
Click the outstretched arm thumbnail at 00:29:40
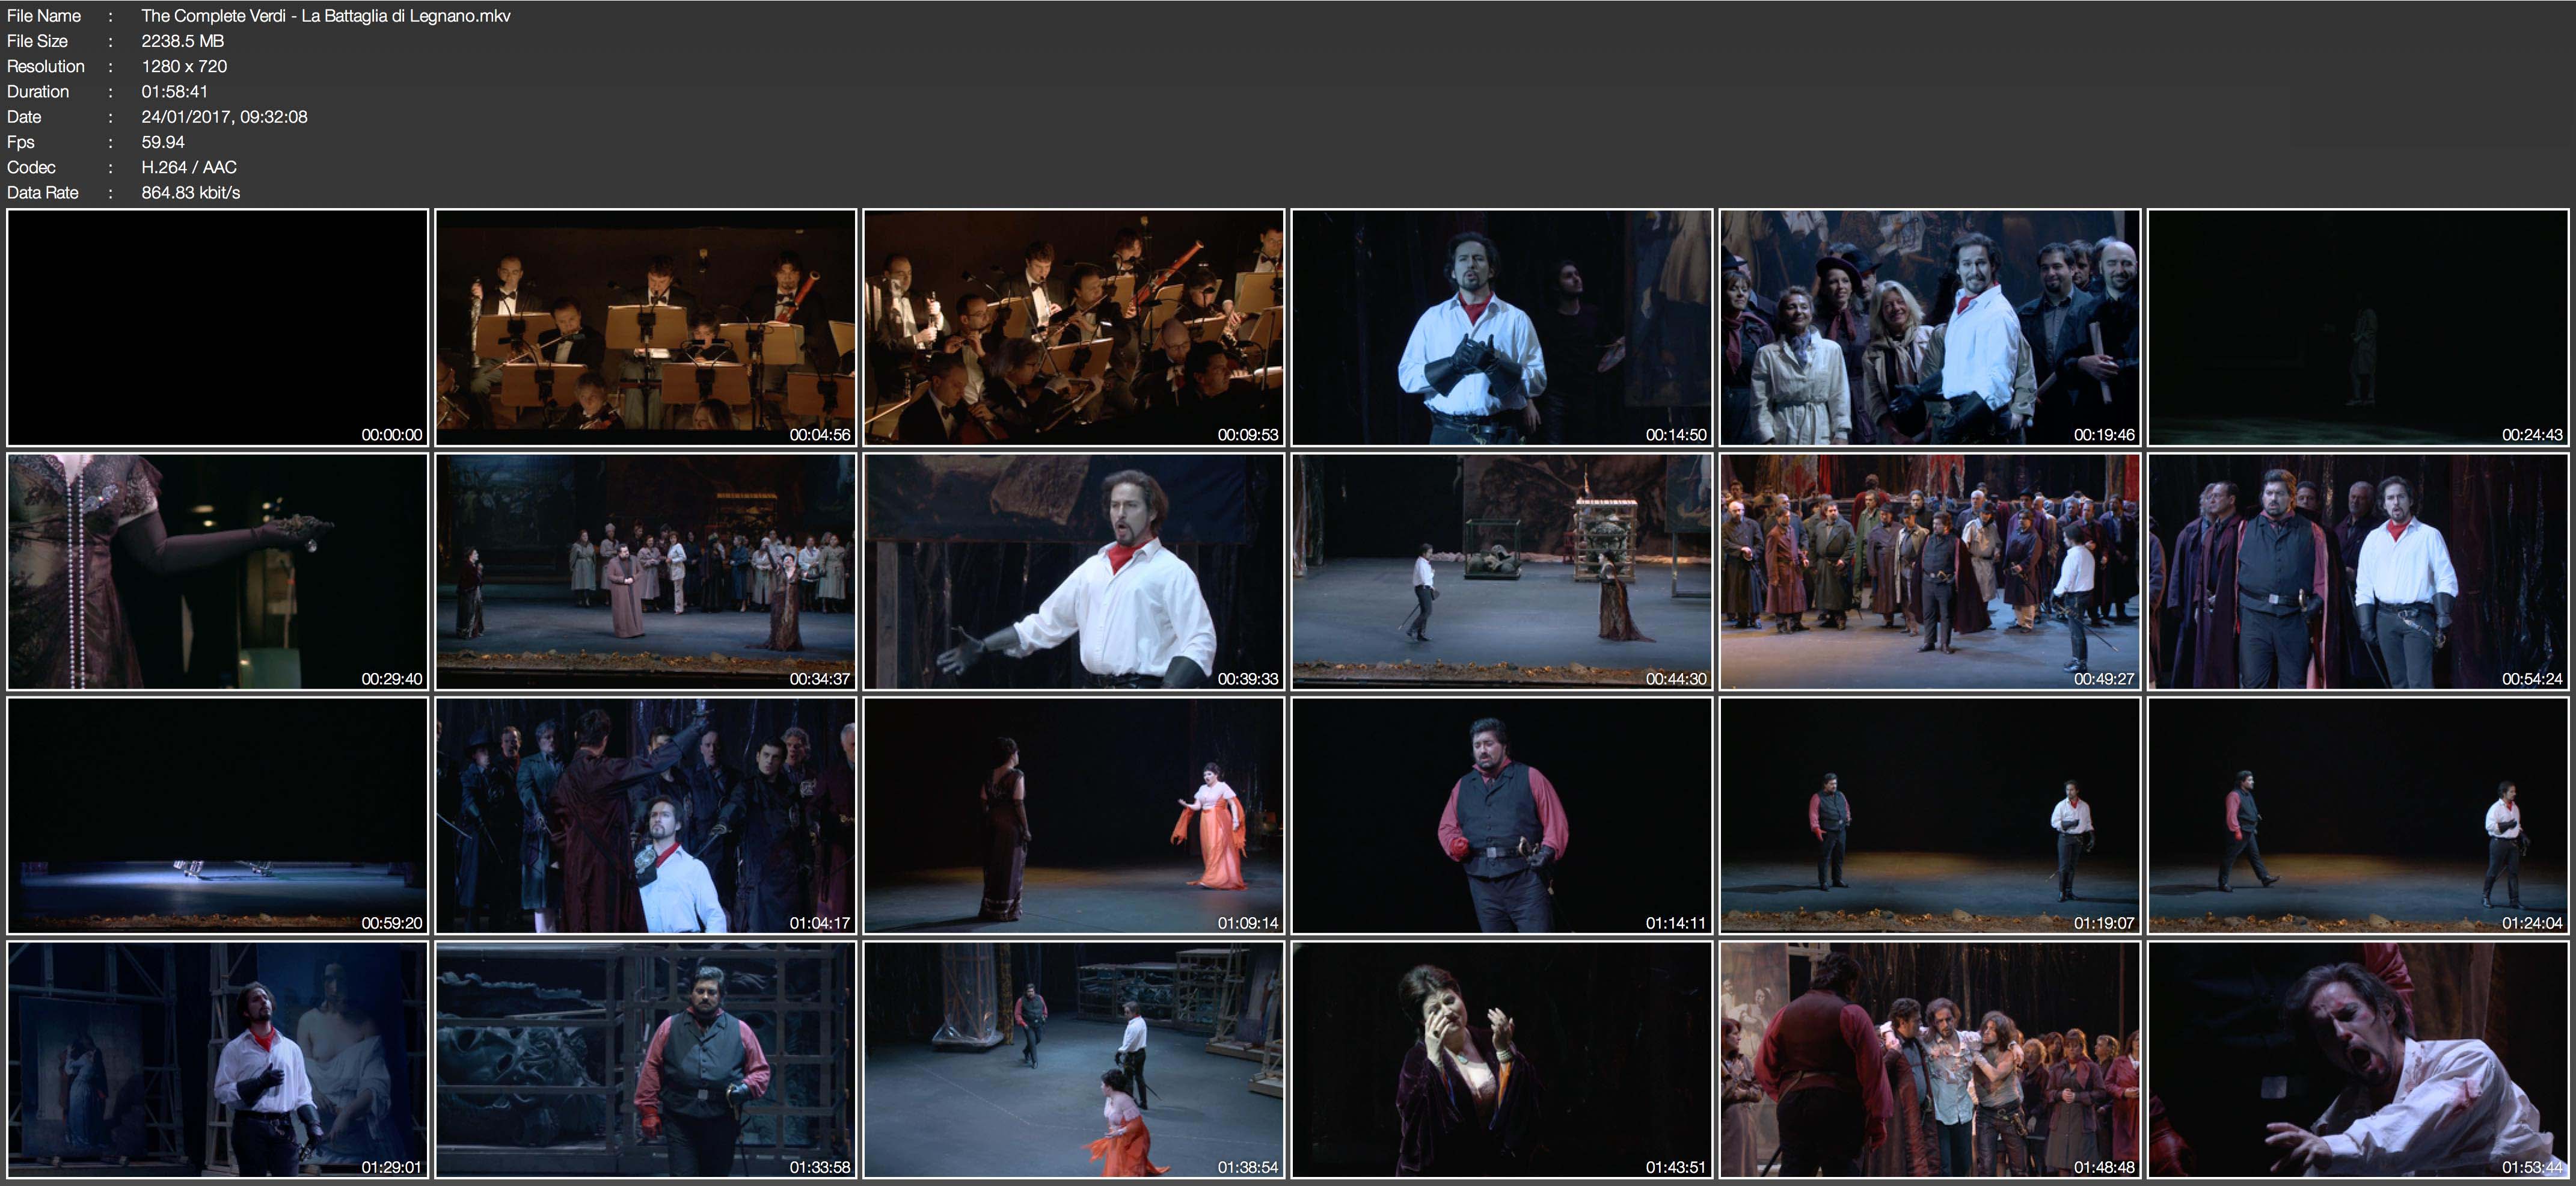217,571
